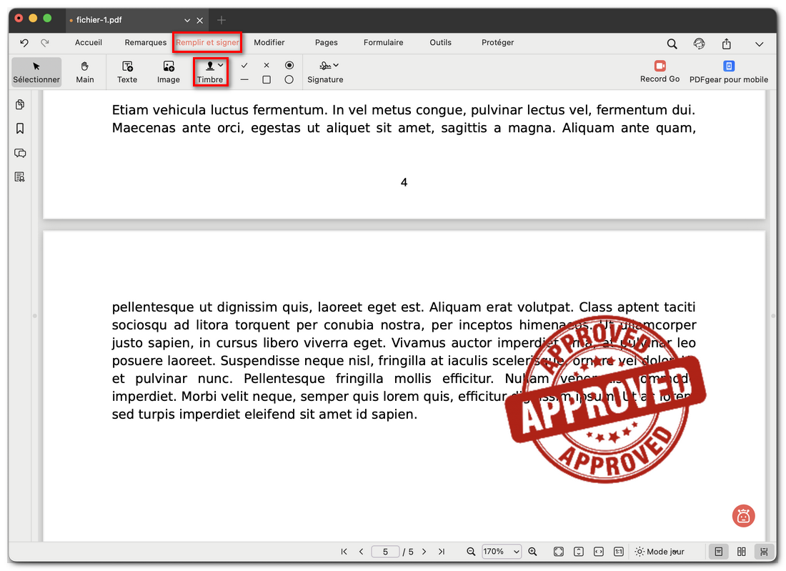Click the zoom in magnifier icon
This screenshot has height=571, width=786.
click(532, 552)
